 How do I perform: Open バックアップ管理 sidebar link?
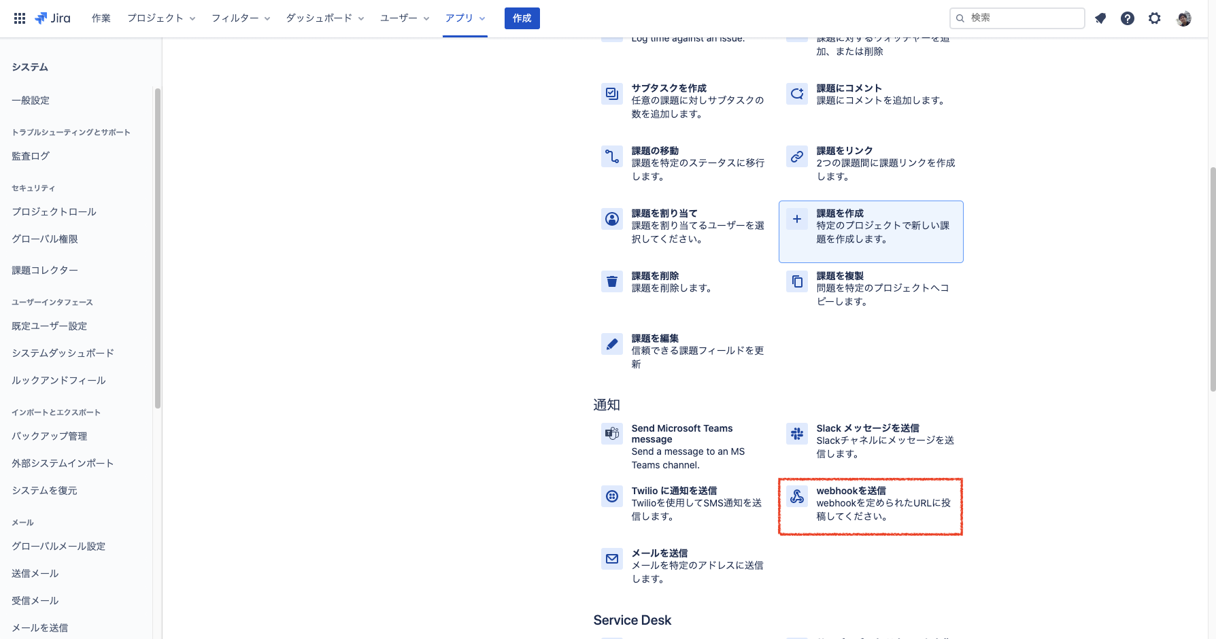50,436
